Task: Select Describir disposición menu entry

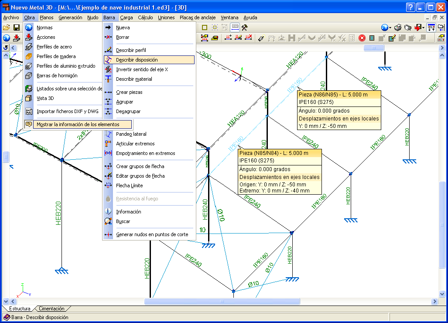Action: click(x=137, y=60)
